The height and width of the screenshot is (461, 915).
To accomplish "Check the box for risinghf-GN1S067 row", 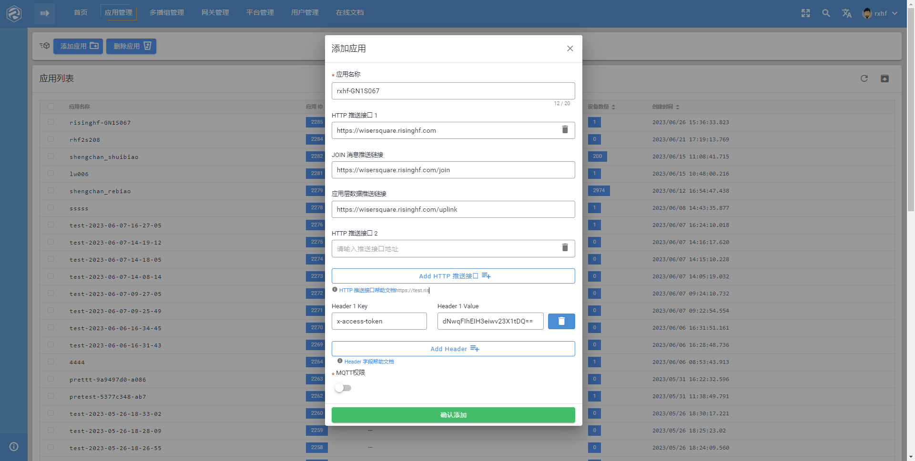I will coord(51,122).
